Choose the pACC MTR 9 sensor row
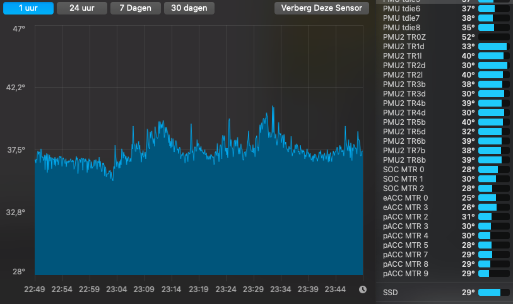 (405, 274)
